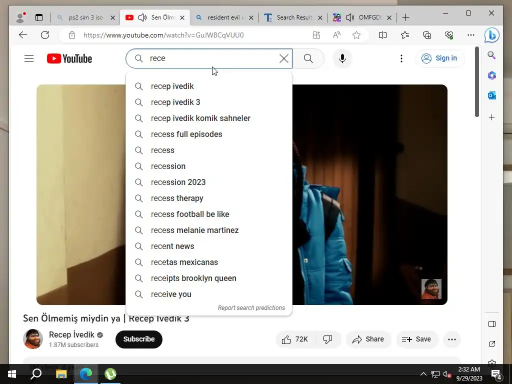Open Windows Start menu
The height and width of the screenshot is (384, 512).
point(12,374)
